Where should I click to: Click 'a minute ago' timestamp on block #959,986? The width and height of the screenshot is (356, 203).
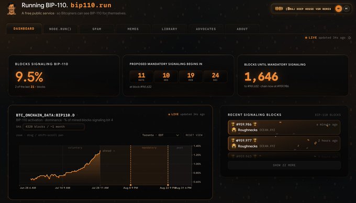pyautogui.click(x=327, y=125)
